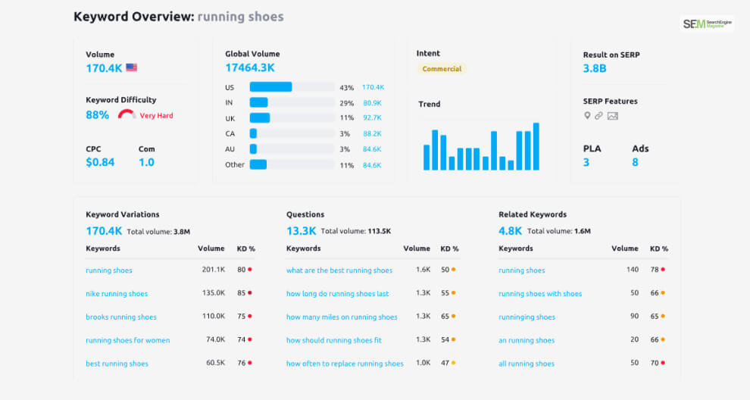Click Volume column header in Keyword Variations
Image resolution: width=750 pixels, height=400 pixels.
(x=211, y=248)
